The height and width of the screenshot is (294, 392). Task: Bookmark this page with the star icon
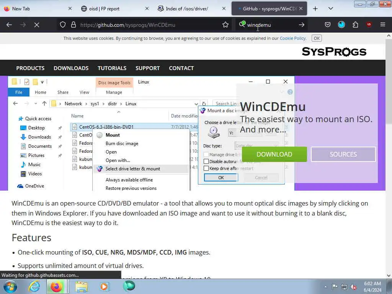click(x=225, y=25)
